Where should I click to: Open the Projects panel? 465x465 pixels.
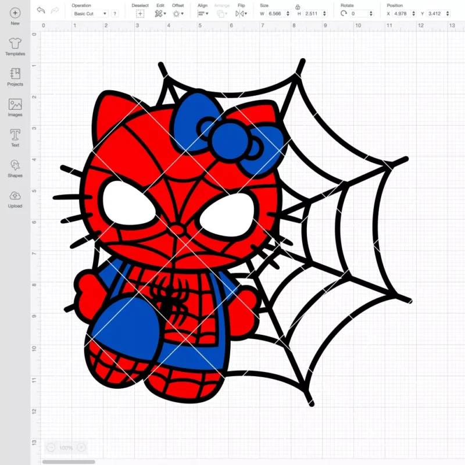(x=15, y=77)
